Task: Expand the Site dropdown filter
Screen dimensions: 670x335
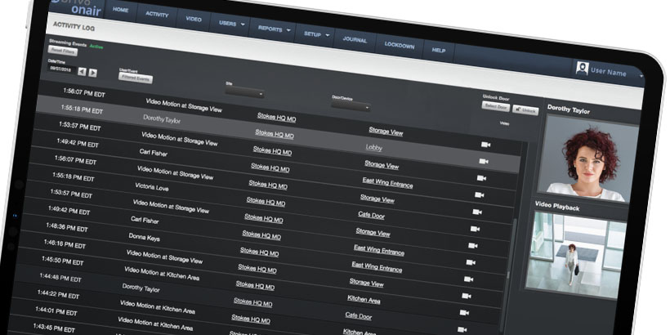Action: pos(244,94)
